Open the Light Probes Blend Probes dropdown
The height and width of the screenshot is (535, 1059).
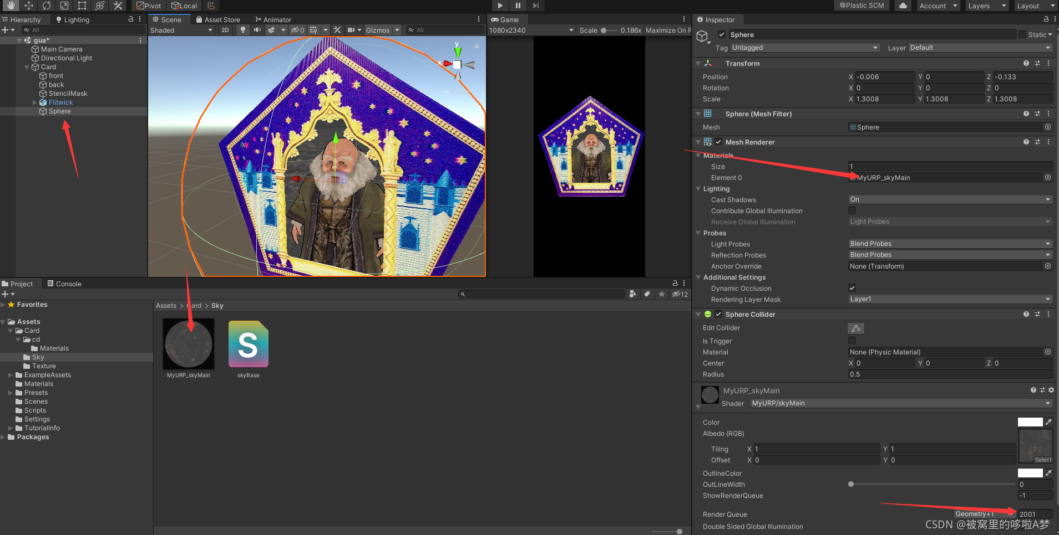point(950,244)
